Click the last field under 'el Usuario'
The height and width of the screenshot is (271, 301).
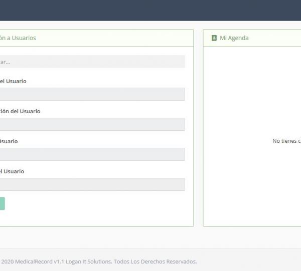[x=92, y=184]
